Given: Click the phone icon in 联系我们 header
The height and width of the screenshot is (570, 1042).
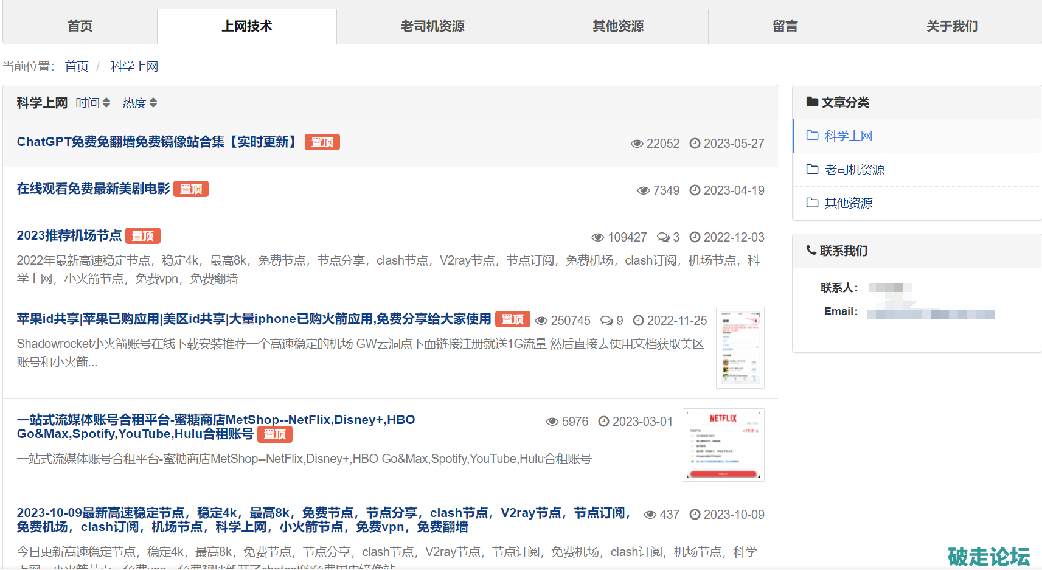Looking at the screenshot, I should (x=811, y=250).
